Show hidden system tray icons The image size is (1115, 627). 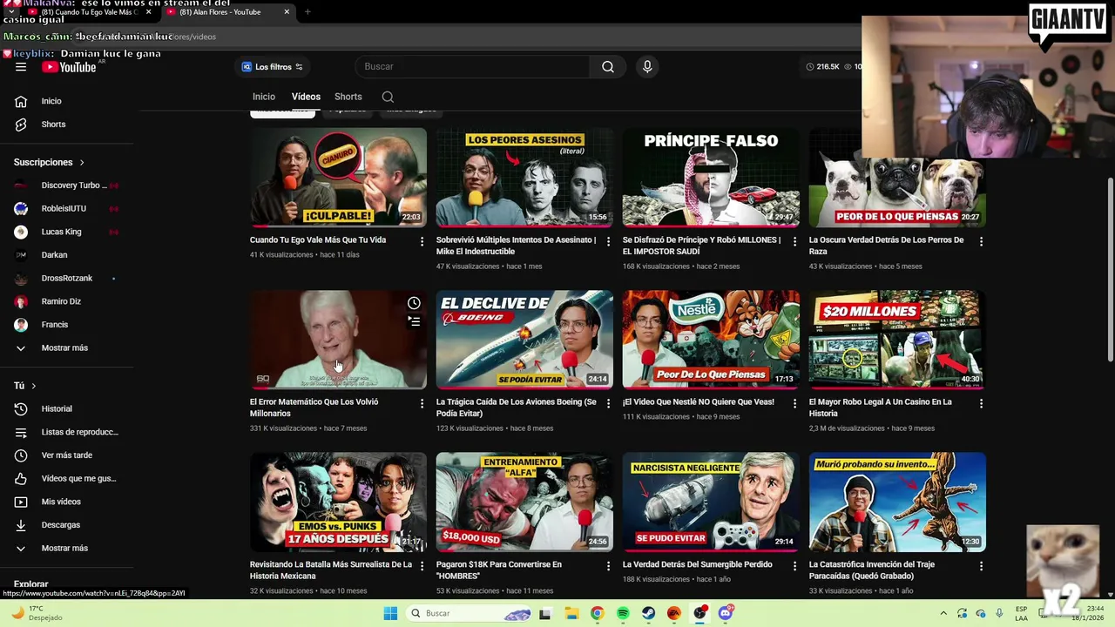[x=943, y=613]
